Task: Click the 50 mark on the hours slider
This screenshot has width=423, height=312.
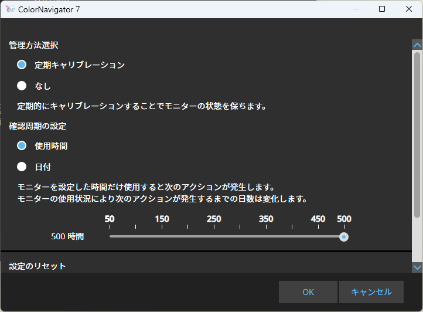Action: (x=110, y=236)
